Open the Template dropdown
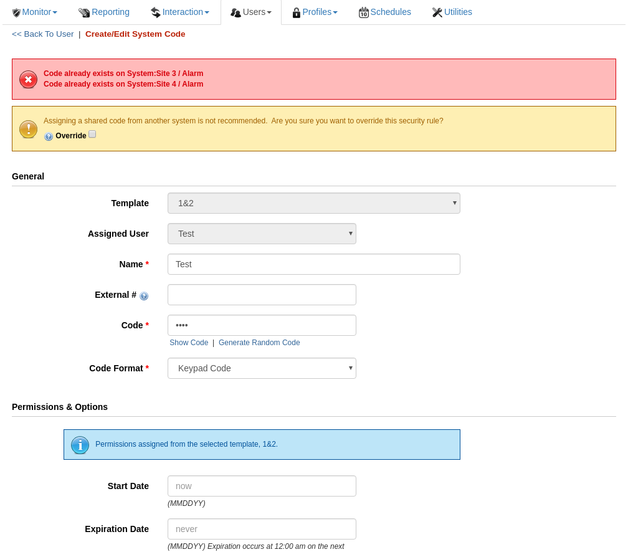Image resolution: width=628 pixels, height=552 pixels. (x=313, y=203)
